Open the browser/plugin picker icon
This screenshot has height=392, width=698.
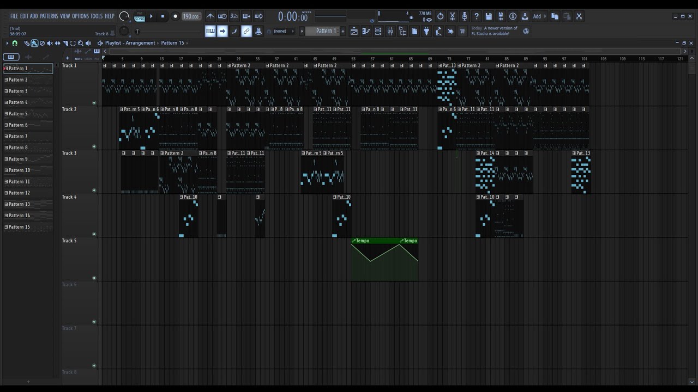[x=402, y=31]
